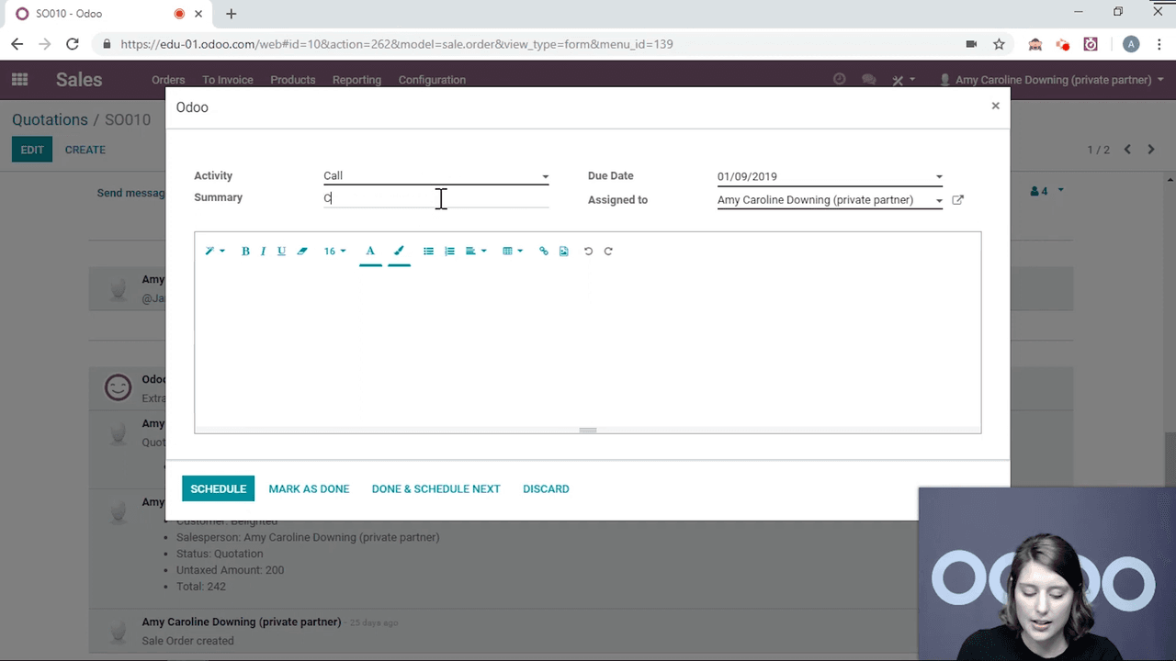
Task: Undo the last editor change
Action: 589,252
